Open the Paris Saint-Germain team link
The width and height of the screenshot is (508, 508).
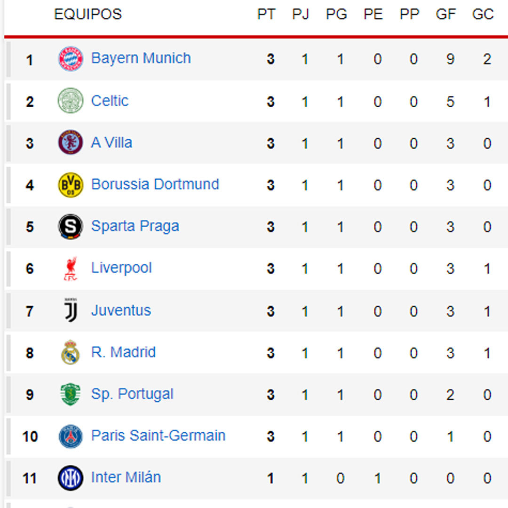pos(158,435)
